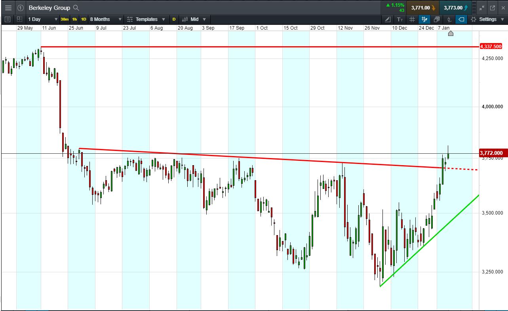Expand the Settings dropdown arrow

coord(502,19)
